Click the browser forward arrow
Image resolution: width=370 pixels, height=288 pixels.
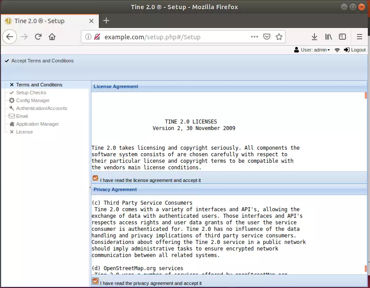(24, 37)
